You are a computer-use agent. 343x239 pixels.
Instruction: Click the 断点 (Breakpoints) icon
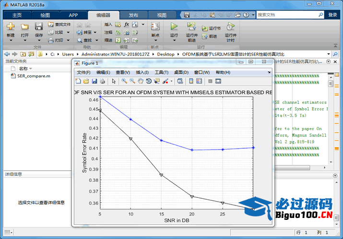pyautogui.click(x=155, y=26)
